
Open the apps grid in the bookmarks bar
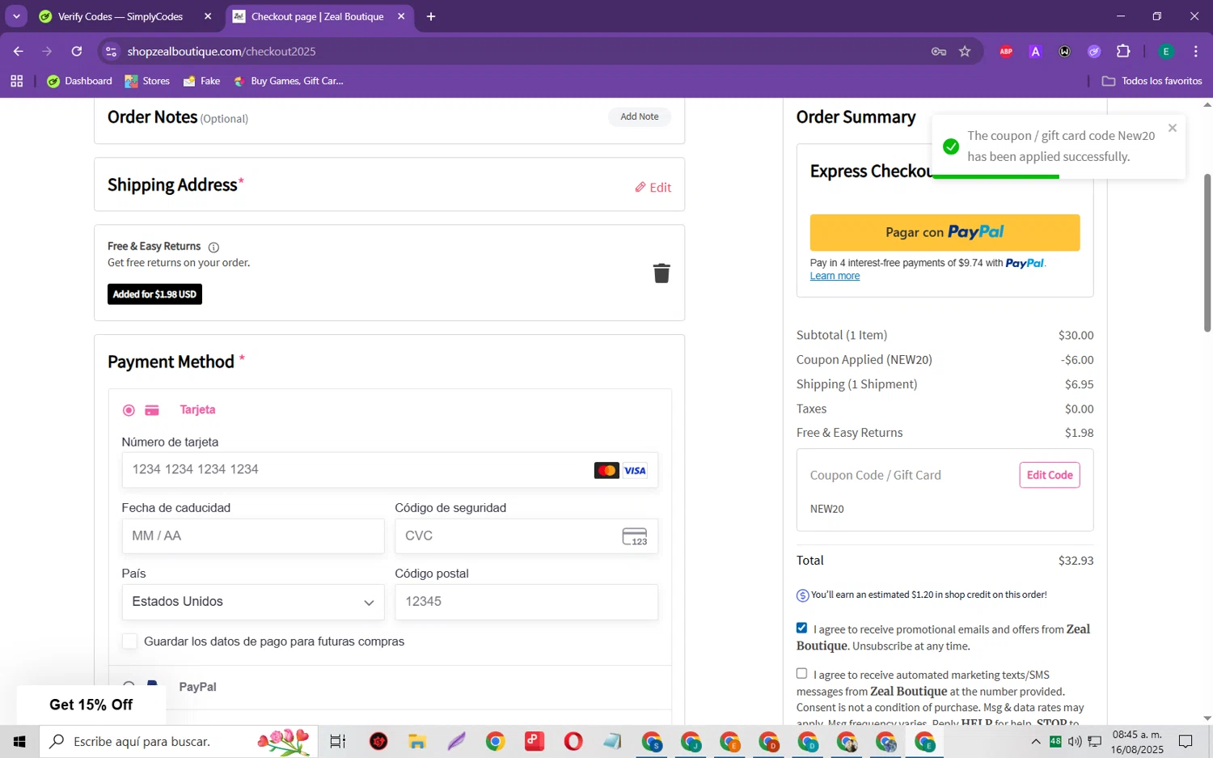click(x=16, y=81)
